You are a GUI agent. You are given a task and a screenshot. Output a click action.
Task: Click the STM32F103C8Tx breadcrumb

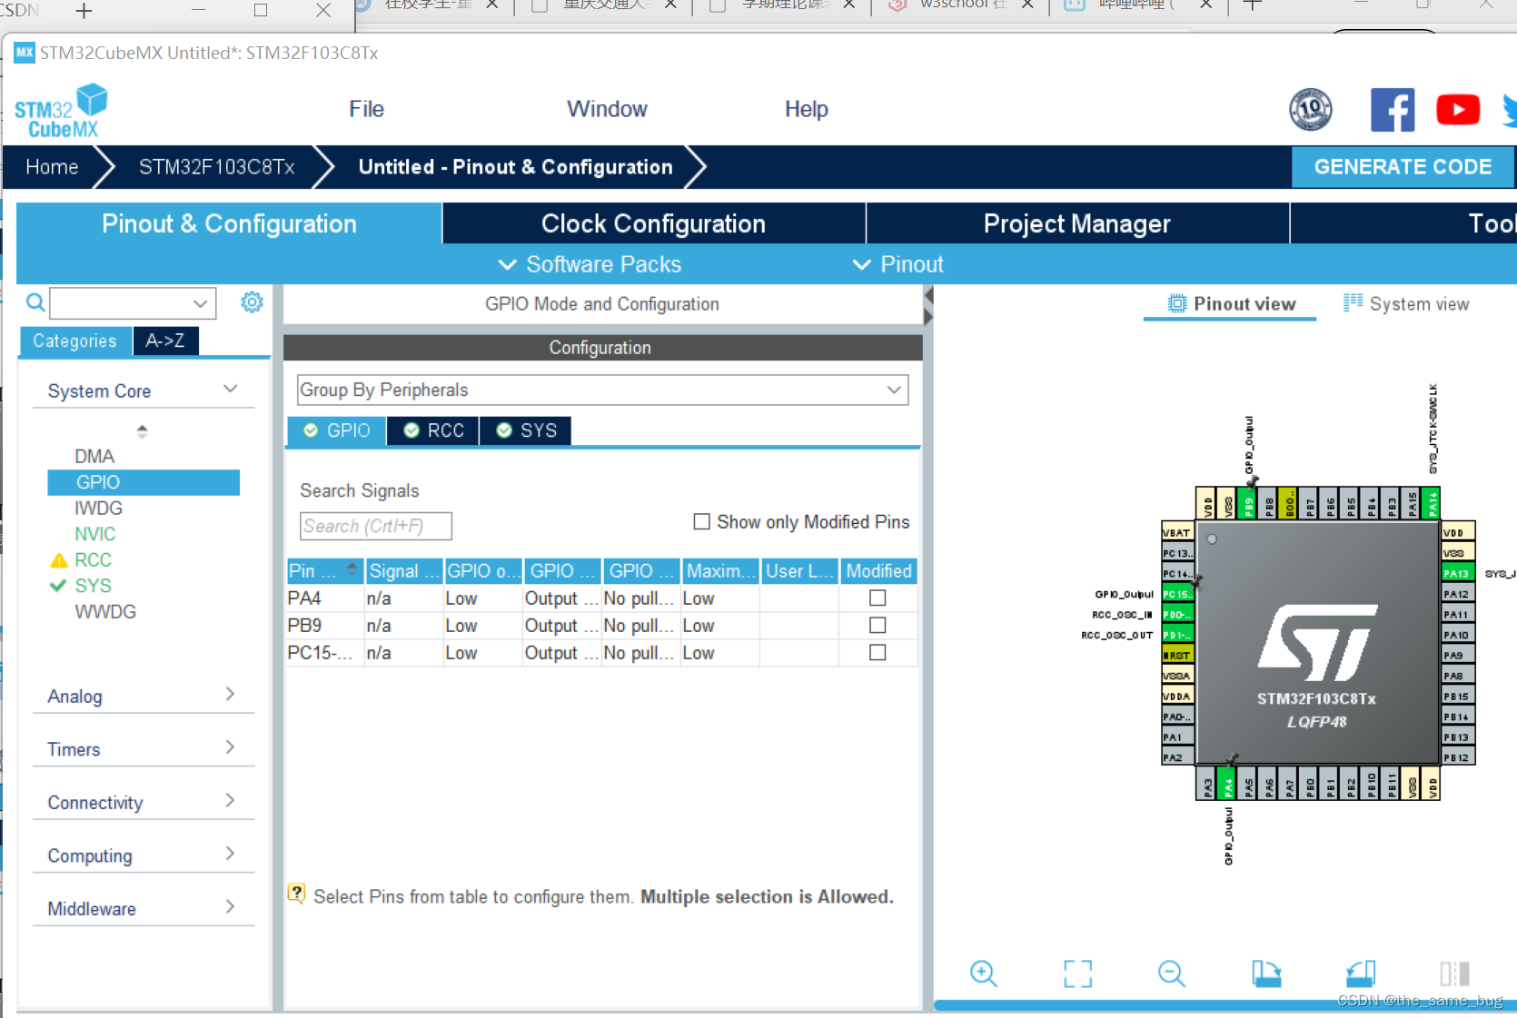[x=217, y=167]
